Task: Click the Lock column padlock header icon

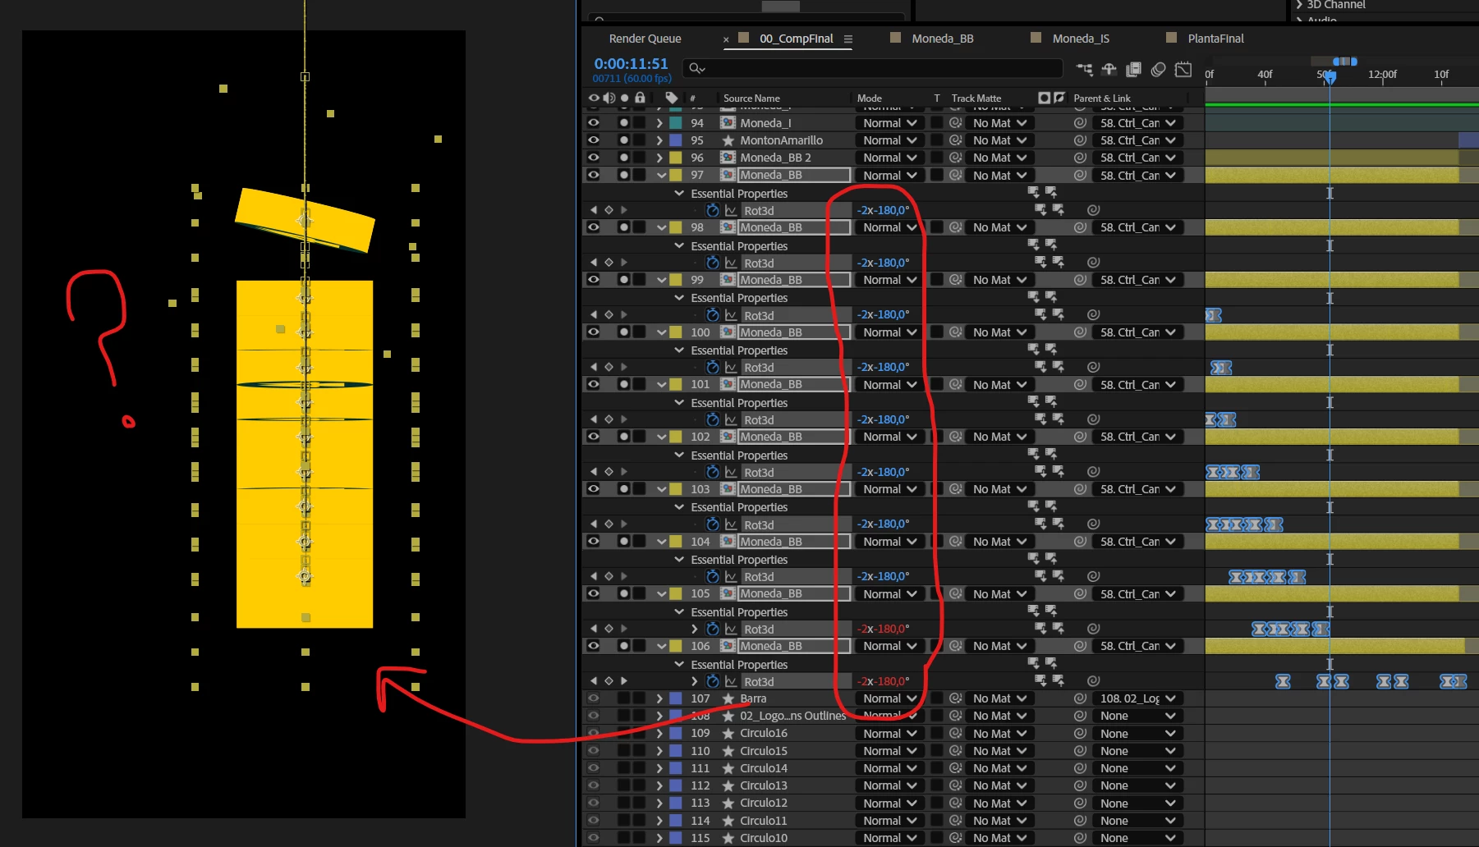Action: click(x=640, y=98)
